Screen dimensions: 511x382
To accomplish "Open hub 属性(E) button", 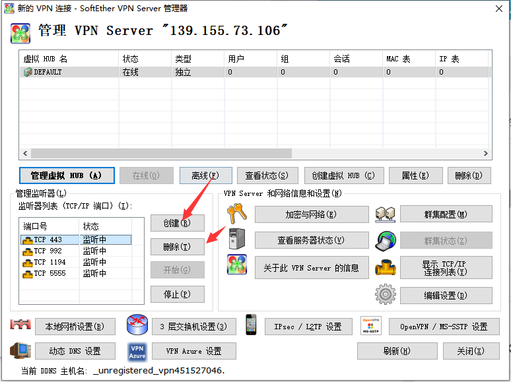I will coord(415,175).
